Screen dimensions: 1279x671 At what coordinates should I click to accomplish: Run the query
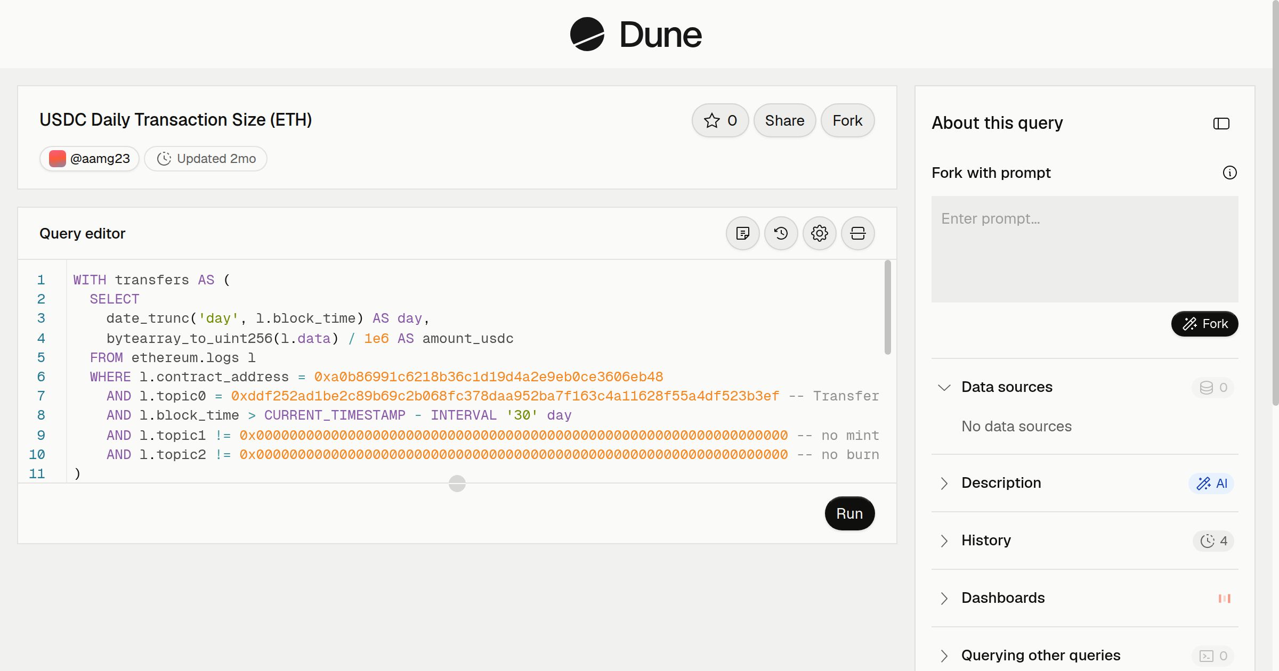(849, 513)
